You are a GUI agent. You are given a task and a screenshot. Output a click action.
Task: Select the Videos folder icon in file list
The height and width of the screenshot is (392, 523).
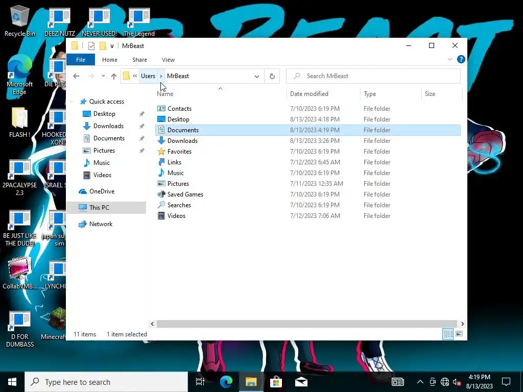[161, 216]
